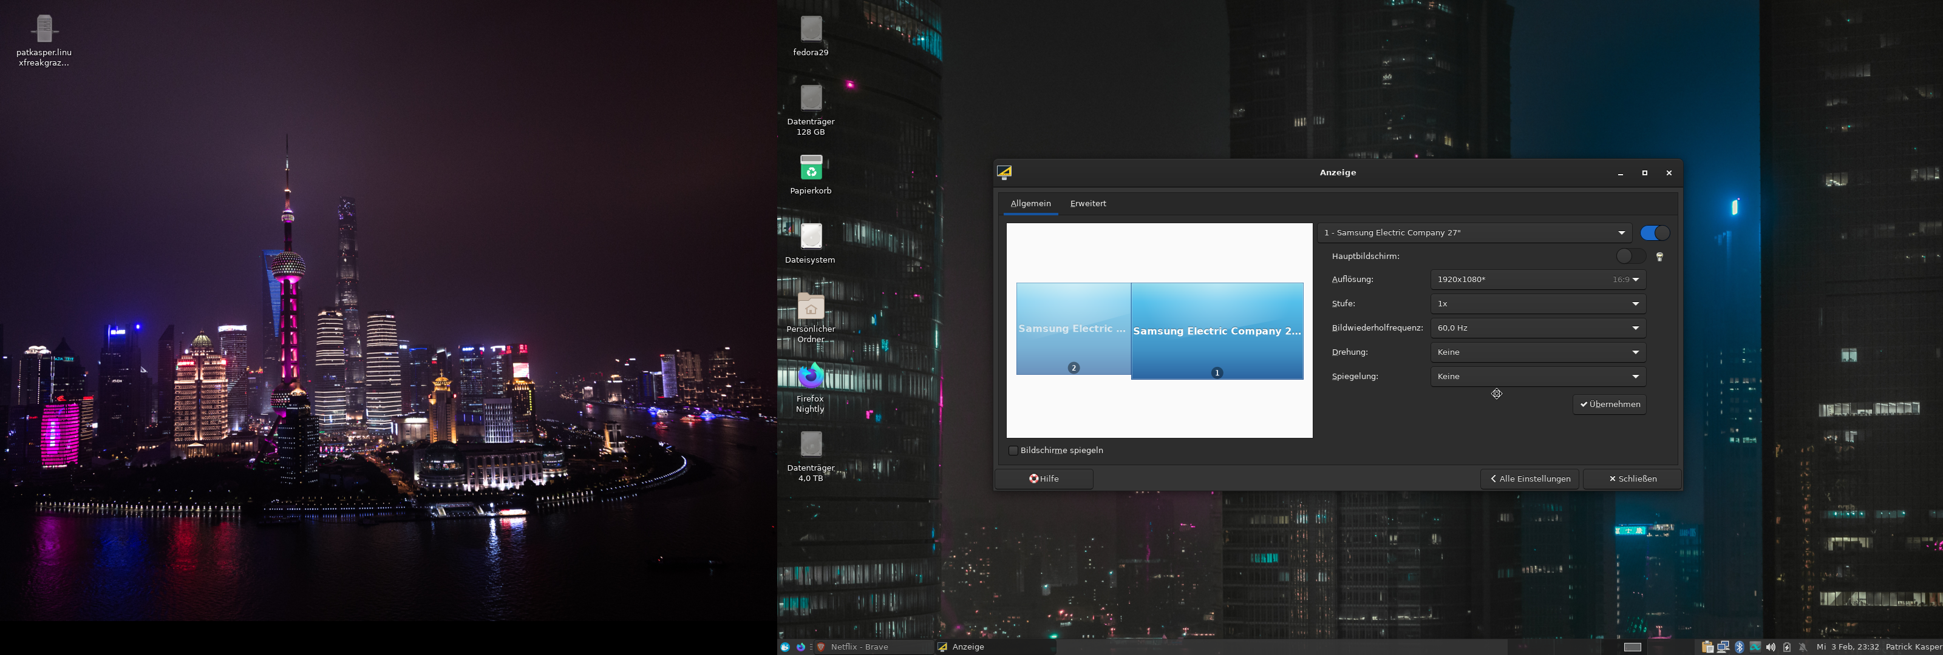Open the Xfce applications menu icon

pyautogui.click(x=785, y=647)
